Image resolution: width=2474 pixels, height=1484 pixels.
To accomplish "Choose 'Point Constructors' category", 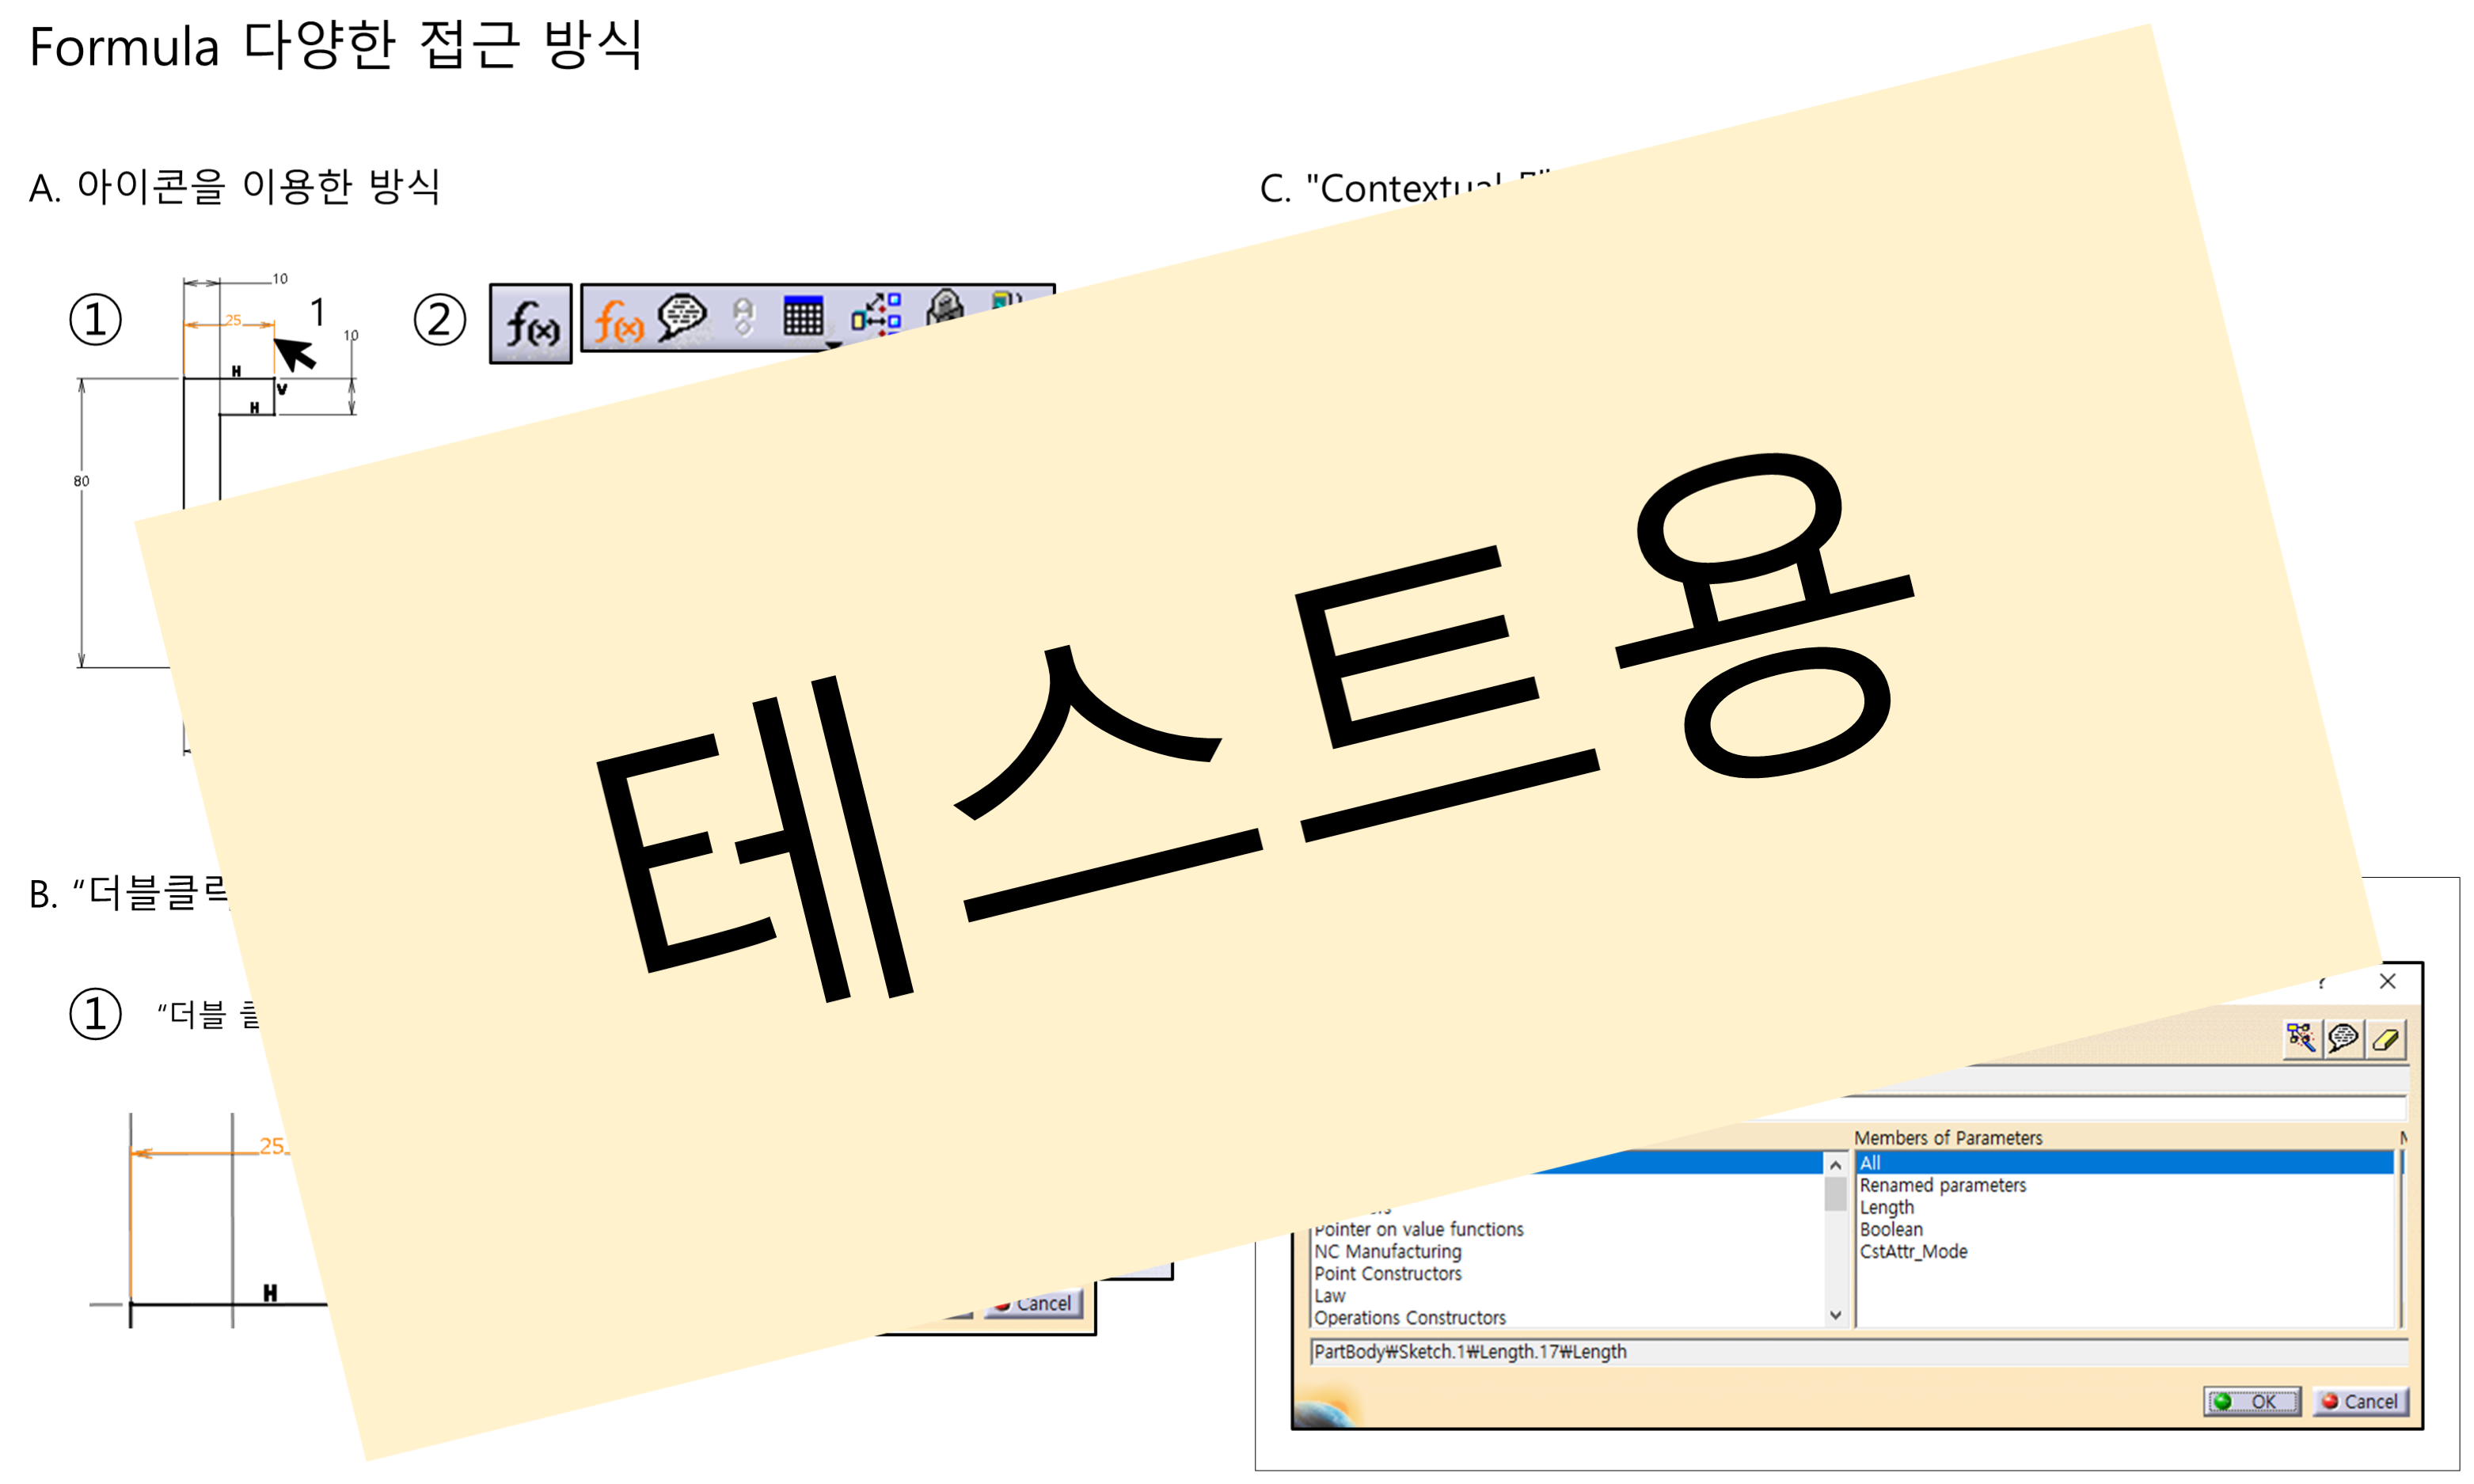I will [1388, 1274].
